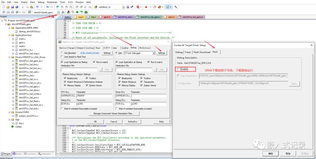Image resolution: width=316 pixels, height=159 pixels.
Task: Open the ADDRLID_16 find combo dropdown
Action: [123, 7]
